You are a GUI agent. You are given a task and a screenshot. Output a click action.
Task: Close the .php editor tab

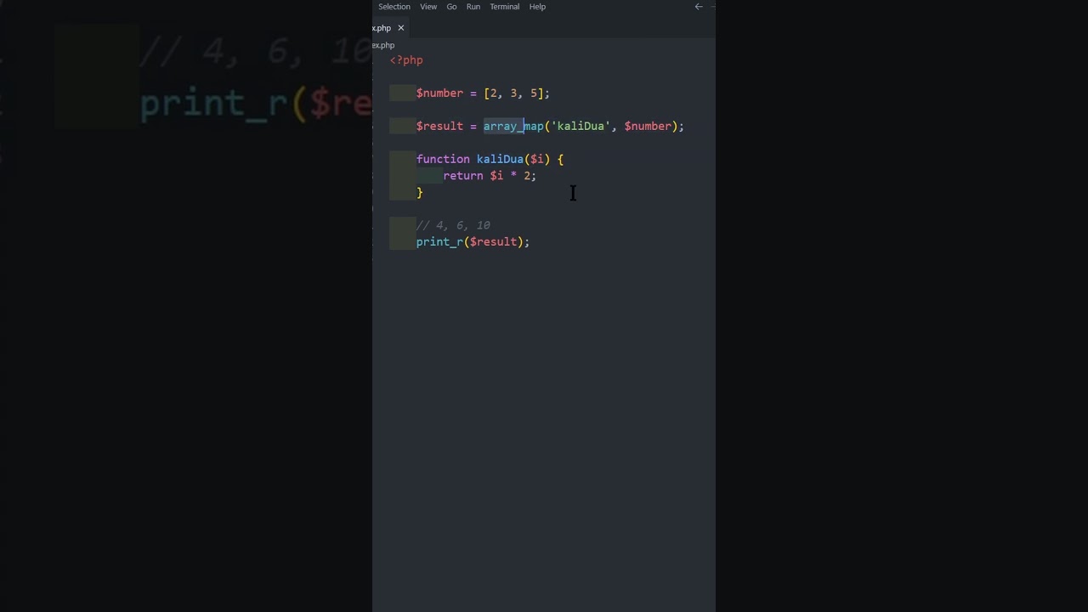click(x=401, y=28)
